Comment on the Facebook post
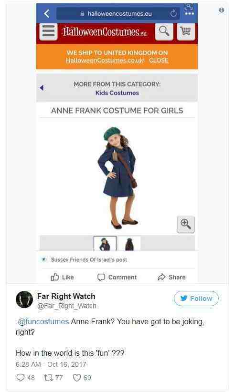Image resolution: width=235 pixels, height=392 pixels. coord(117,277)
